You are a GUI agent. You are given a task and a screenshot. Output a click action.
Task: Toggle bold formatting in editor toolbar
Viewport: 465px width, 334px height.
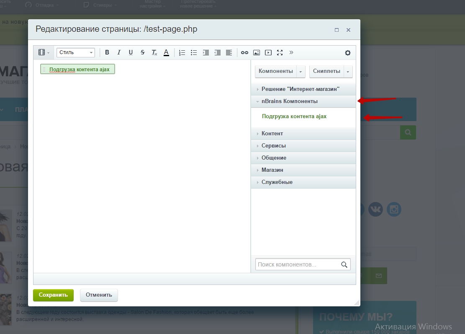coord(107,52)
